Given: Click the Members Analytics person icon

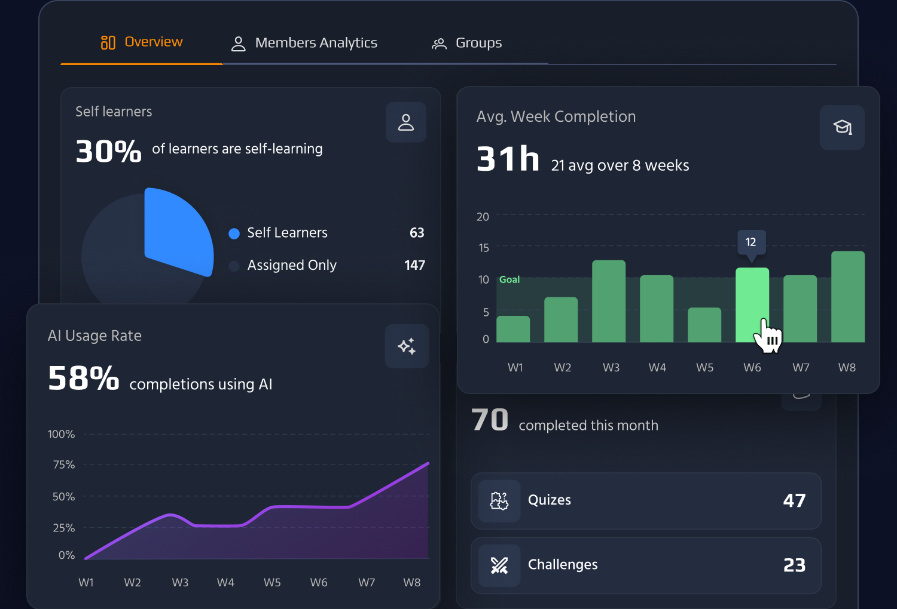Looking at the screenshot, I should [239, 44].
